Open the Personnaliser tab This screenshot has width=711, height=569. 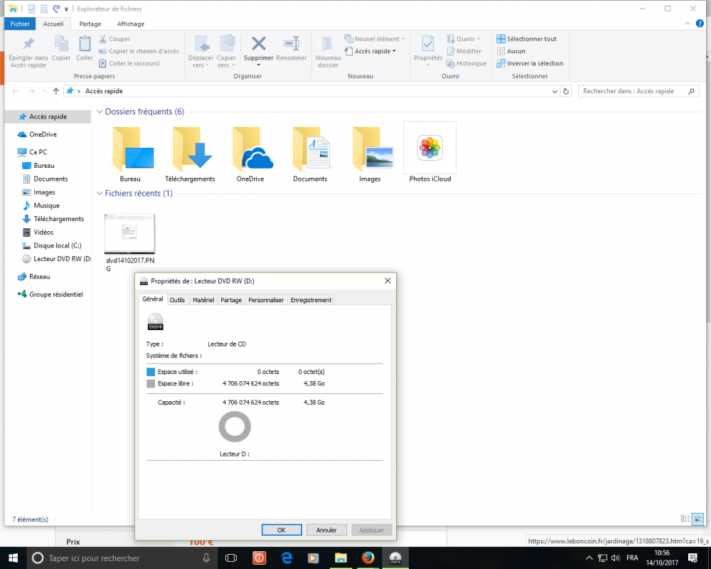[266, 300]
